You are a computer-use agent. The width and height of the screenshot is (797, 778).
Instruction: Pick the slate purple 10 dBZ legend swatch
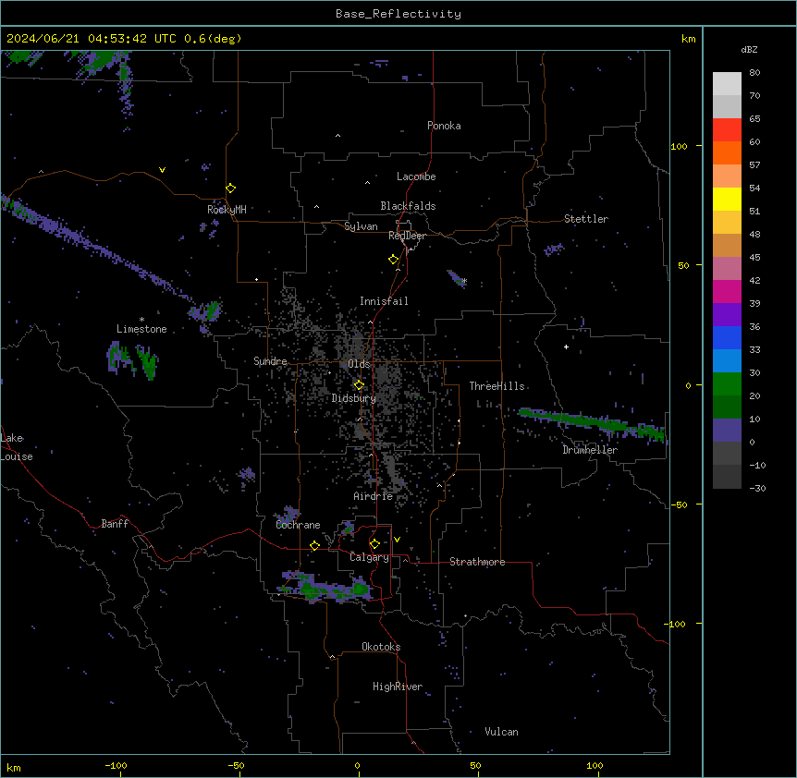727,430
